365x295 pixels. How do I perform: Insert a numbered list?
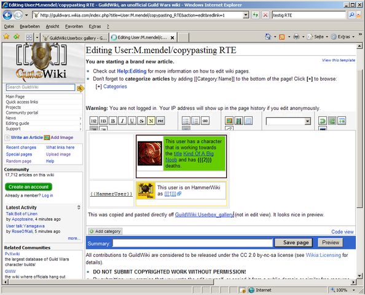[x=195, y=121]
